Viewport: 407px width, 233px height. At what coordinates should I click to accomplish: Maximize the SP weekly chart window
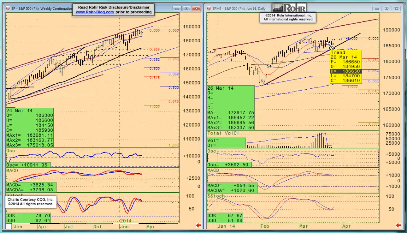(x=186, y=9)
